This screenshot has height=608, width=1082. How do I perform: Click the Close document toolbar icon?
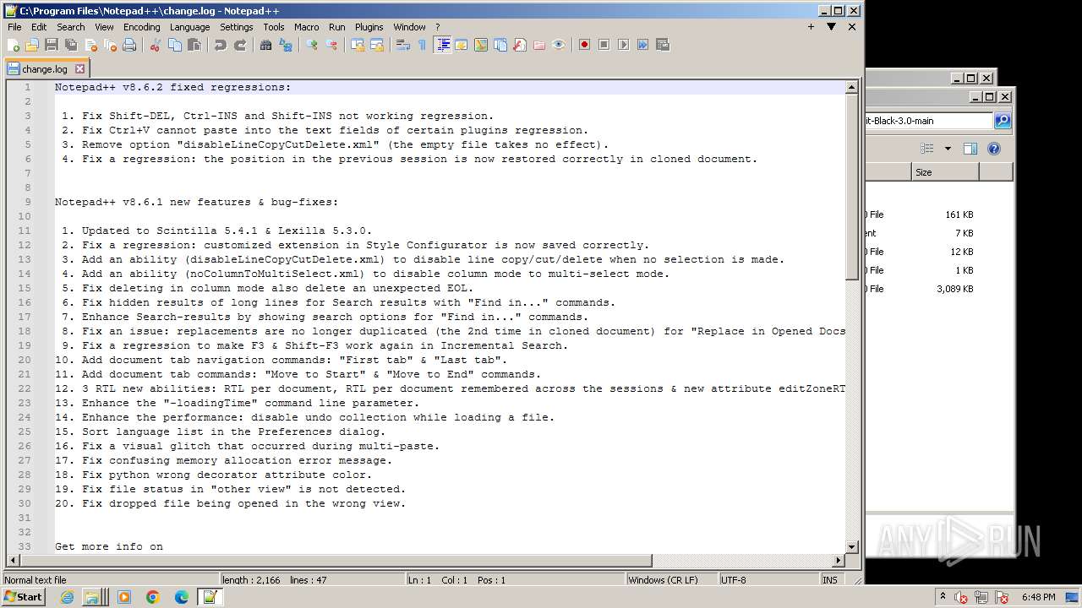click(x=90, y=45)
